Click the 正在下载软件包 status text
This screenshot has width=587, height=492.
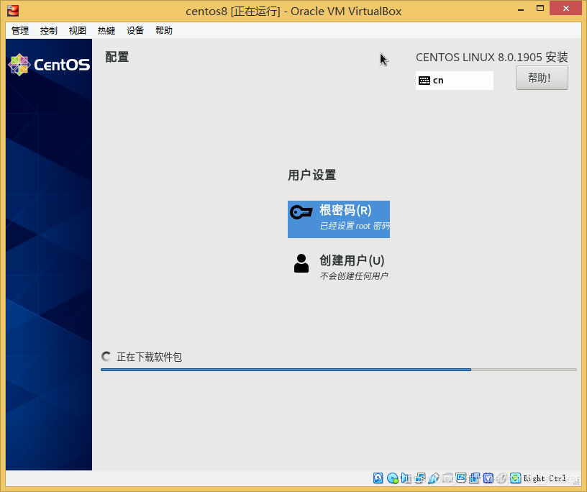point(150,357)
